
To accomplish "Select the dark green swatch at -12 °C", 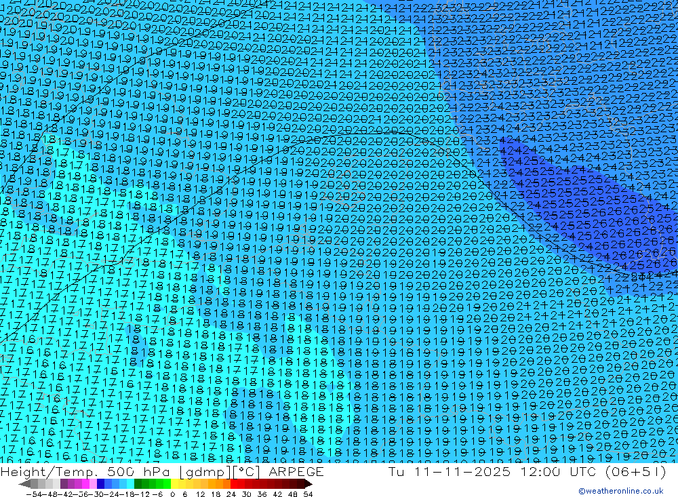I will pyautogui.click(x=138, y=483).
